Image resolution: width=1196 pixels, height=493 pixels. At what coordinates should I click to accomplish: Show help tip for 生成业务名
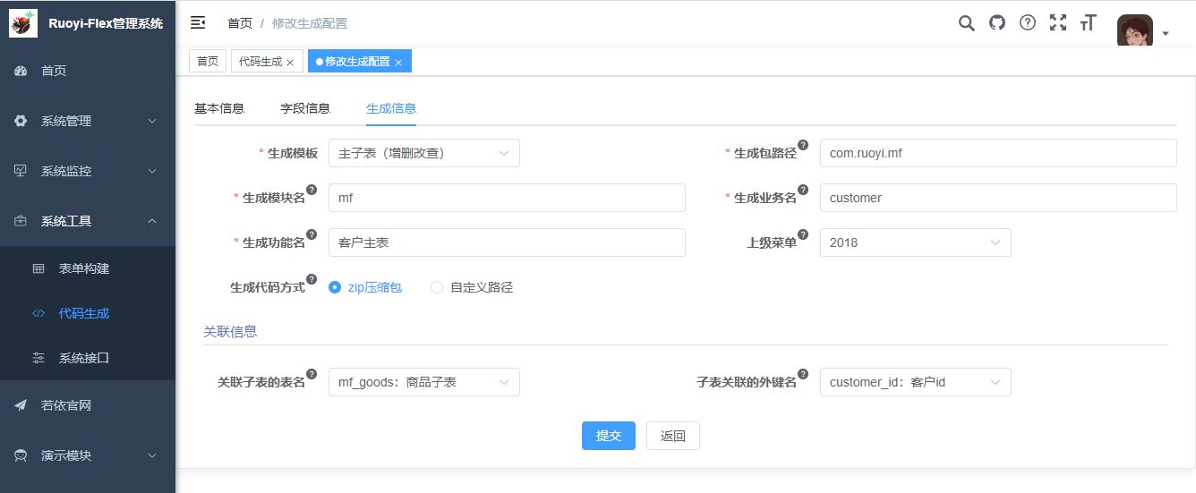click(803, 190)
